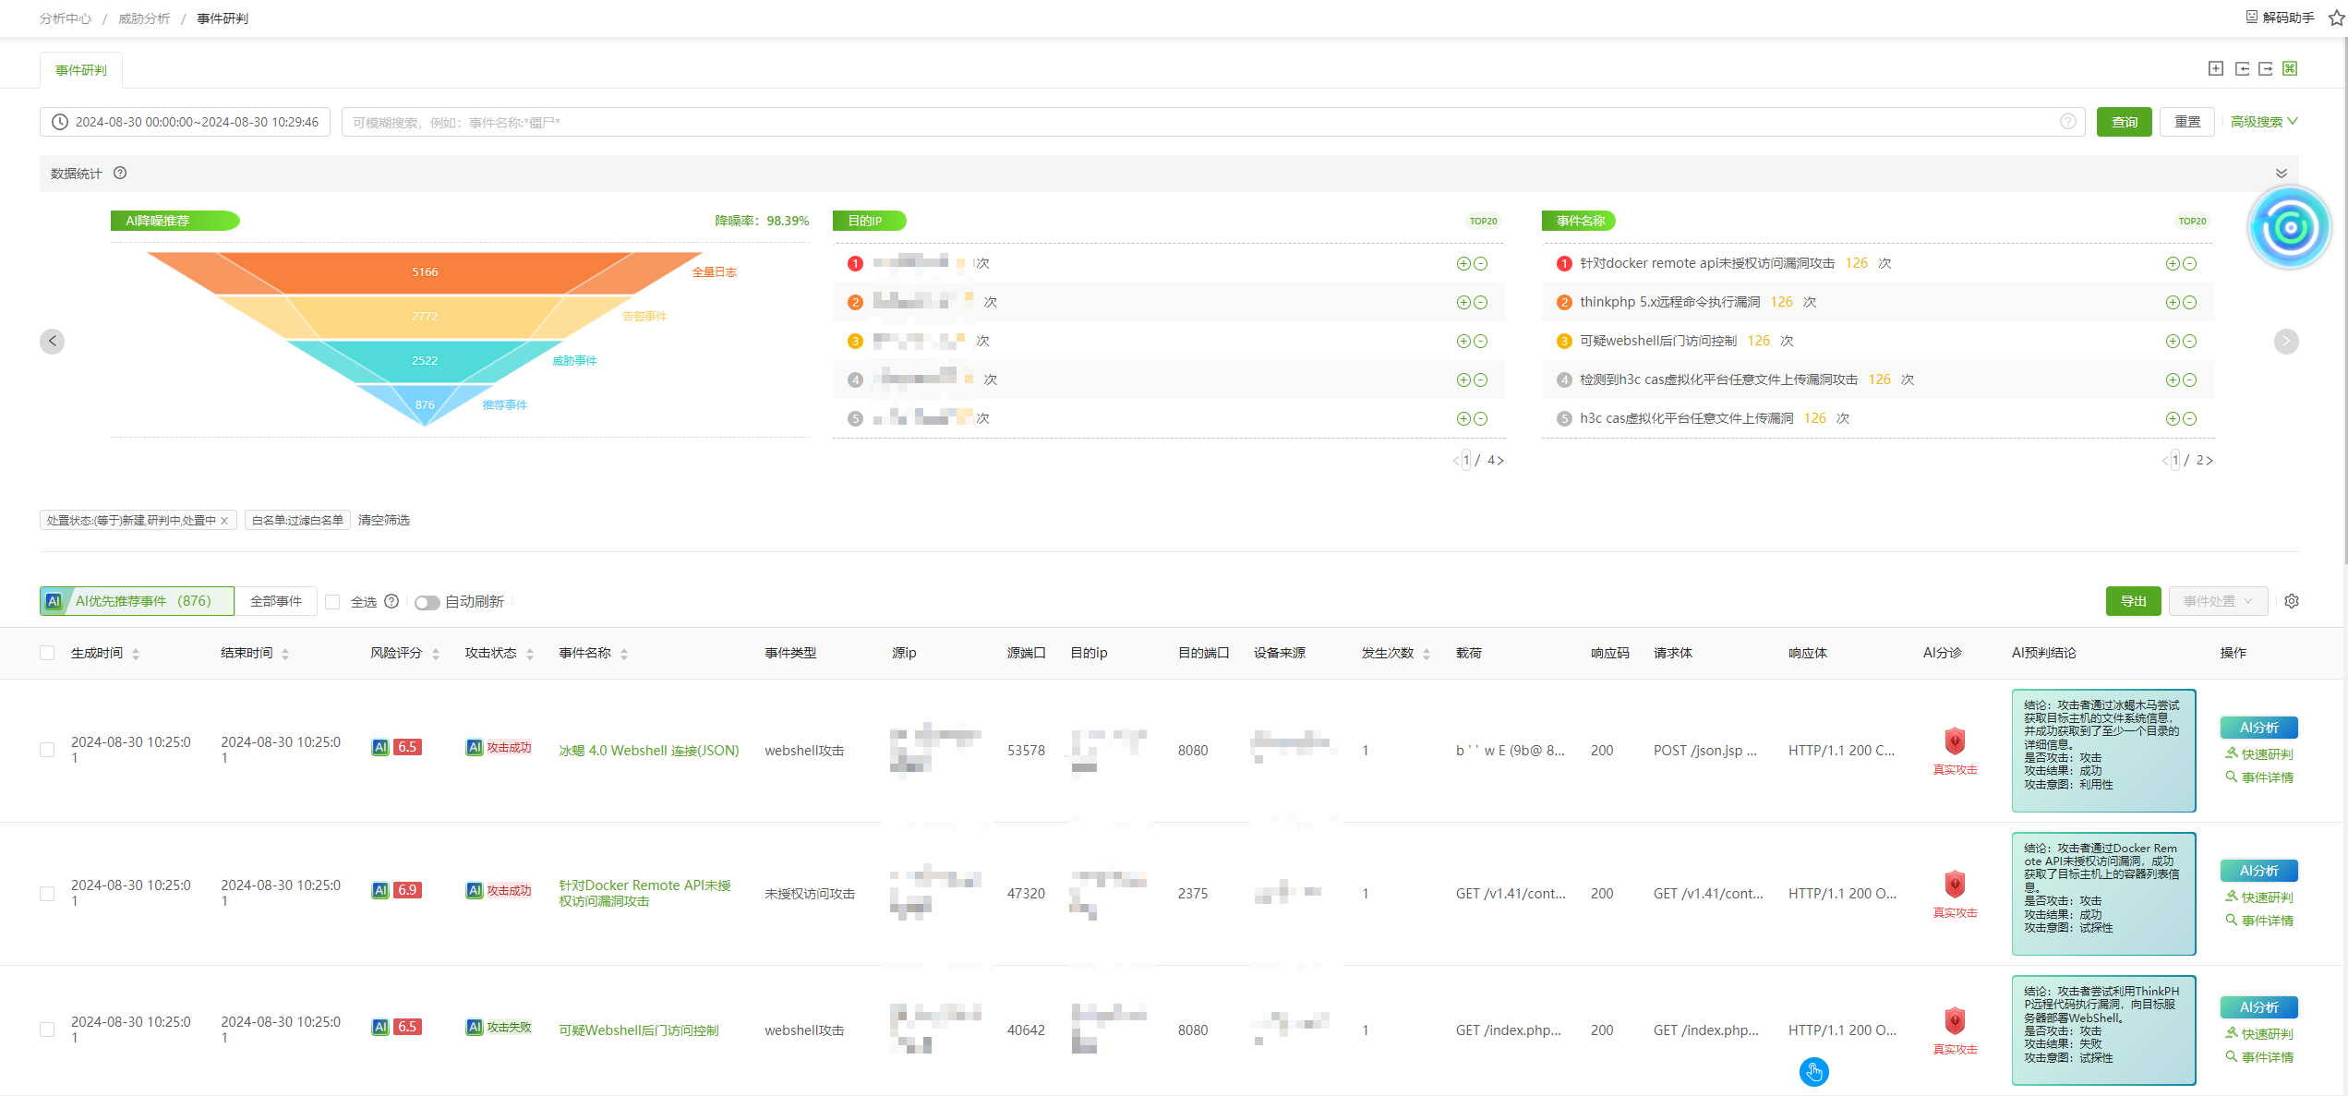
Task: Click 快速研判 for Docker Remote row
Action: [x=2259, y=897]
